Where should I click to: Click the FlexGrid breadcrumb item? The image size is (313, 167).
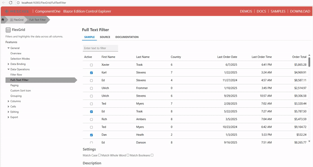[x=16, y=20]
